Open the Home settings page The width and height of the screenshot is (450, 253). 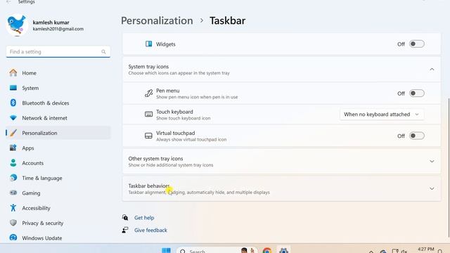coord(58,73)
